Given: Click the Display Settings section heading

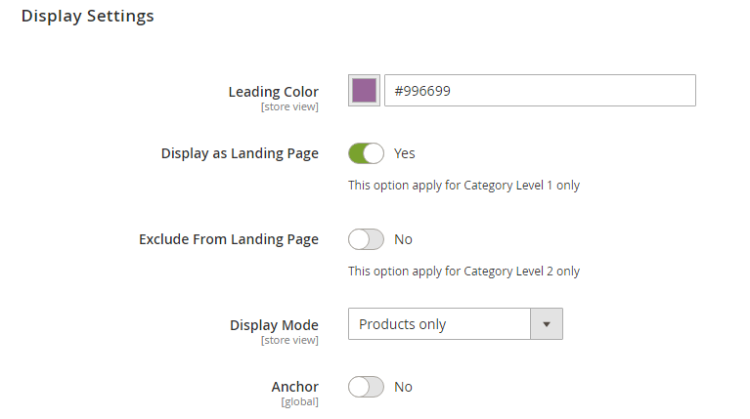Looking at the screenshot, I should point(87,17).
